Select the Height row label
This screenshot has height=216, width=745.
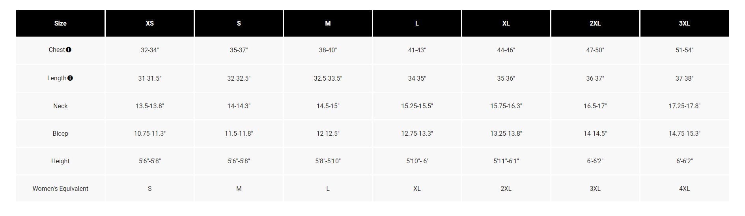coord(60,161)
